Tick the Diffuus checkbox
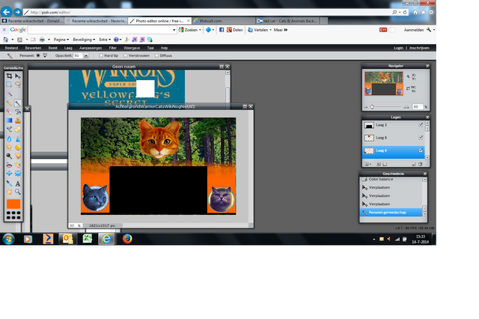Viewport: 479px width, 319px height. click(x=156, y=55)
